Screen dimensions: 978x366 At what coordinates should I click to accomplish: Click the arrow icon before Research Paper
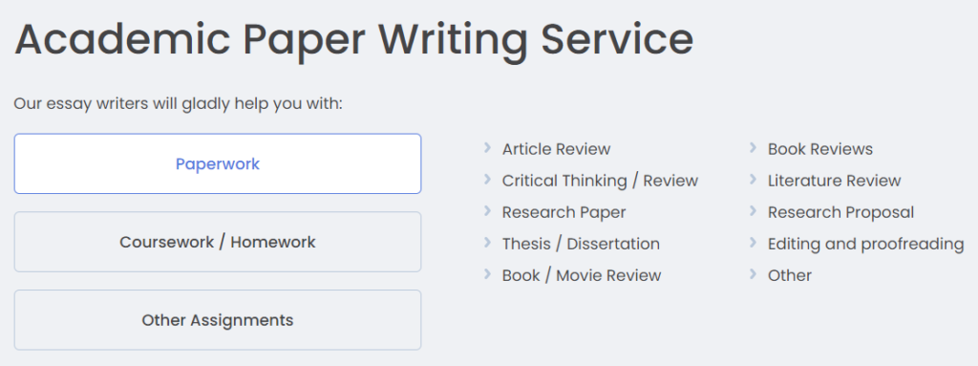[x=487, y=210]
